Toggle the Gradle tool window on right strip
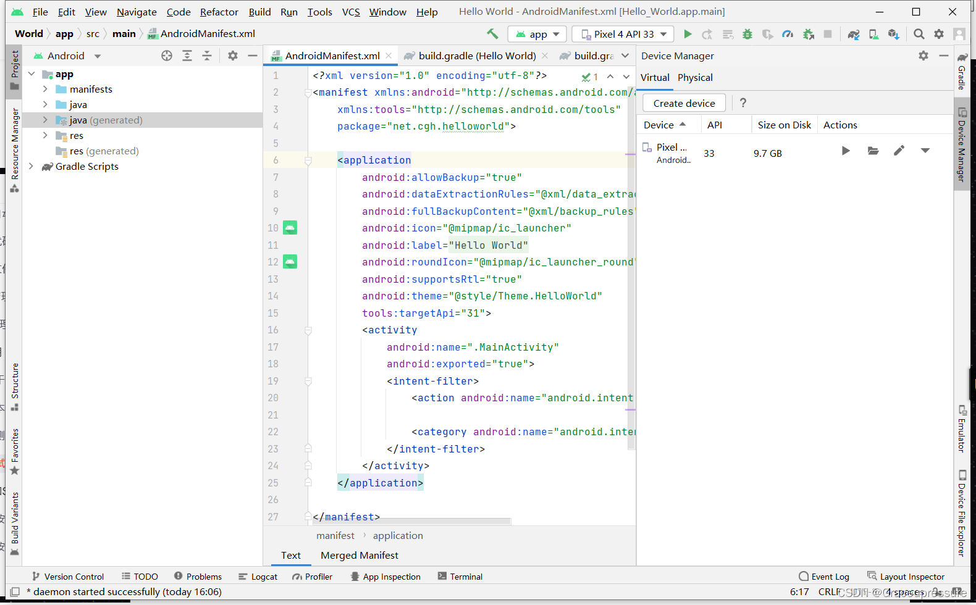 pyautogui.click(x=962, y=71)
